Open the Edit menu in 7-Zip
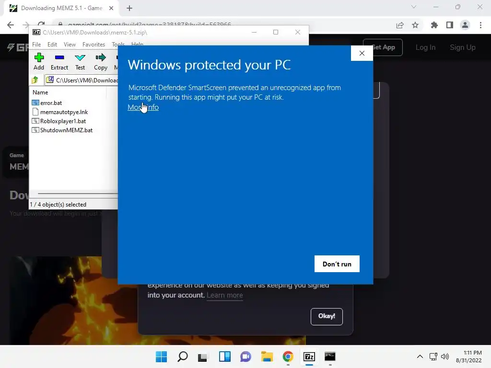The width and height of the screenshot is (491, 368). coord(52,45)
